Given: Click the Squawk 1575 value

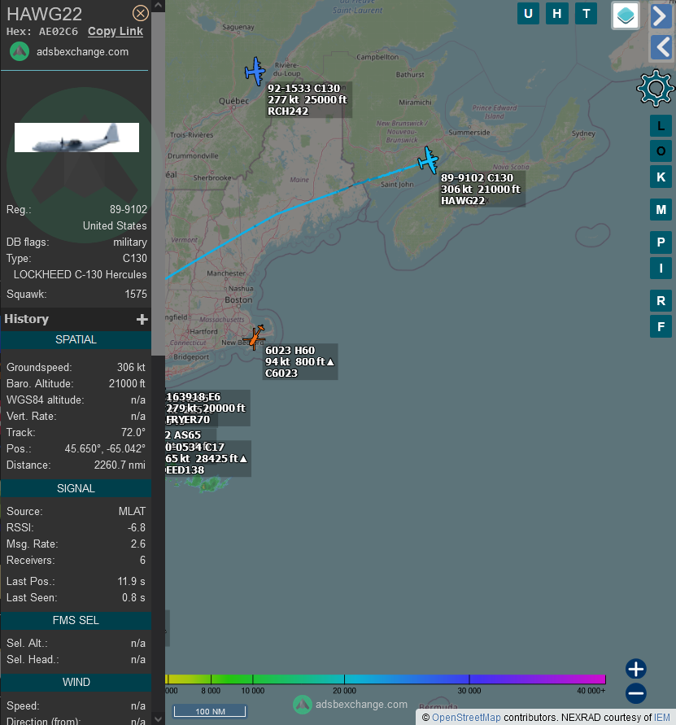Looking at the screenshot, I should click(136, 294).
